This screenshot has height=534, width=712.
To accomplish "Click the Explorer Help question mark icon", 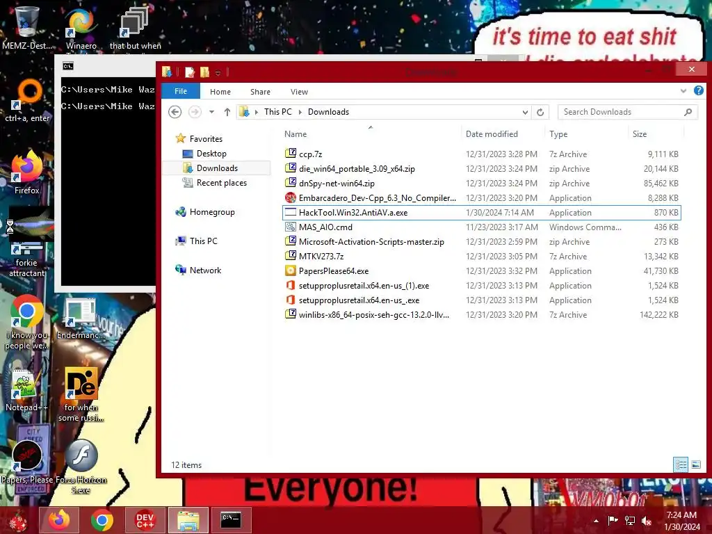I will point(698,91).
